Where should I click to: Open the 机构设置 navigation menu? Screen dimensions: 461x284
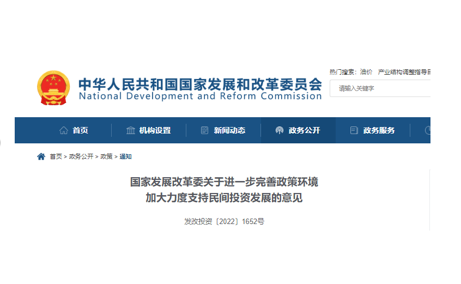tap(155, 130)
